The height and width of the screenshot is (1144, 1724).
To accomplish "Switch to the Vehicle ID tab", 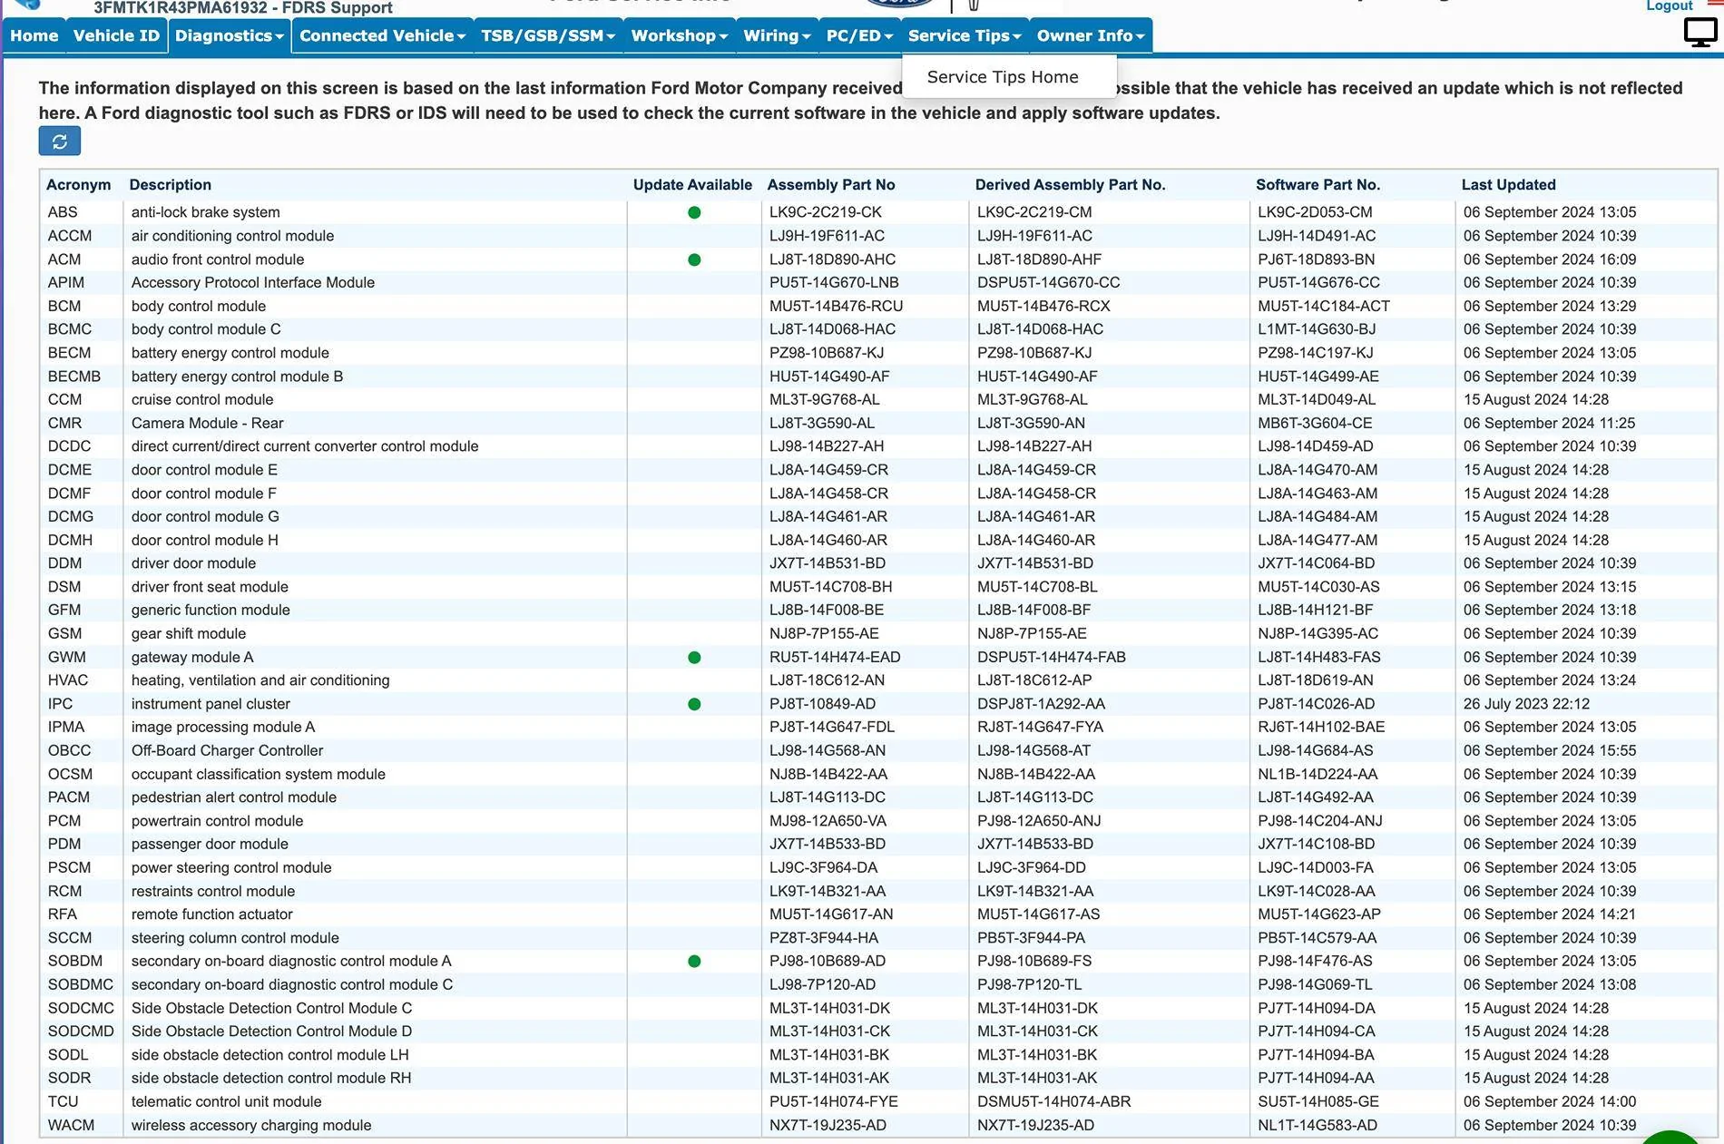I will coord(116,36).
